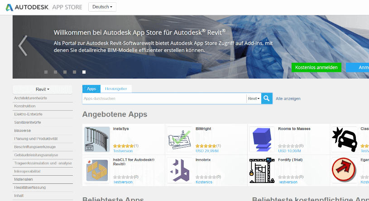
Task: Open the Revit filter dropdown in search bar
Action: pos(254,98)
